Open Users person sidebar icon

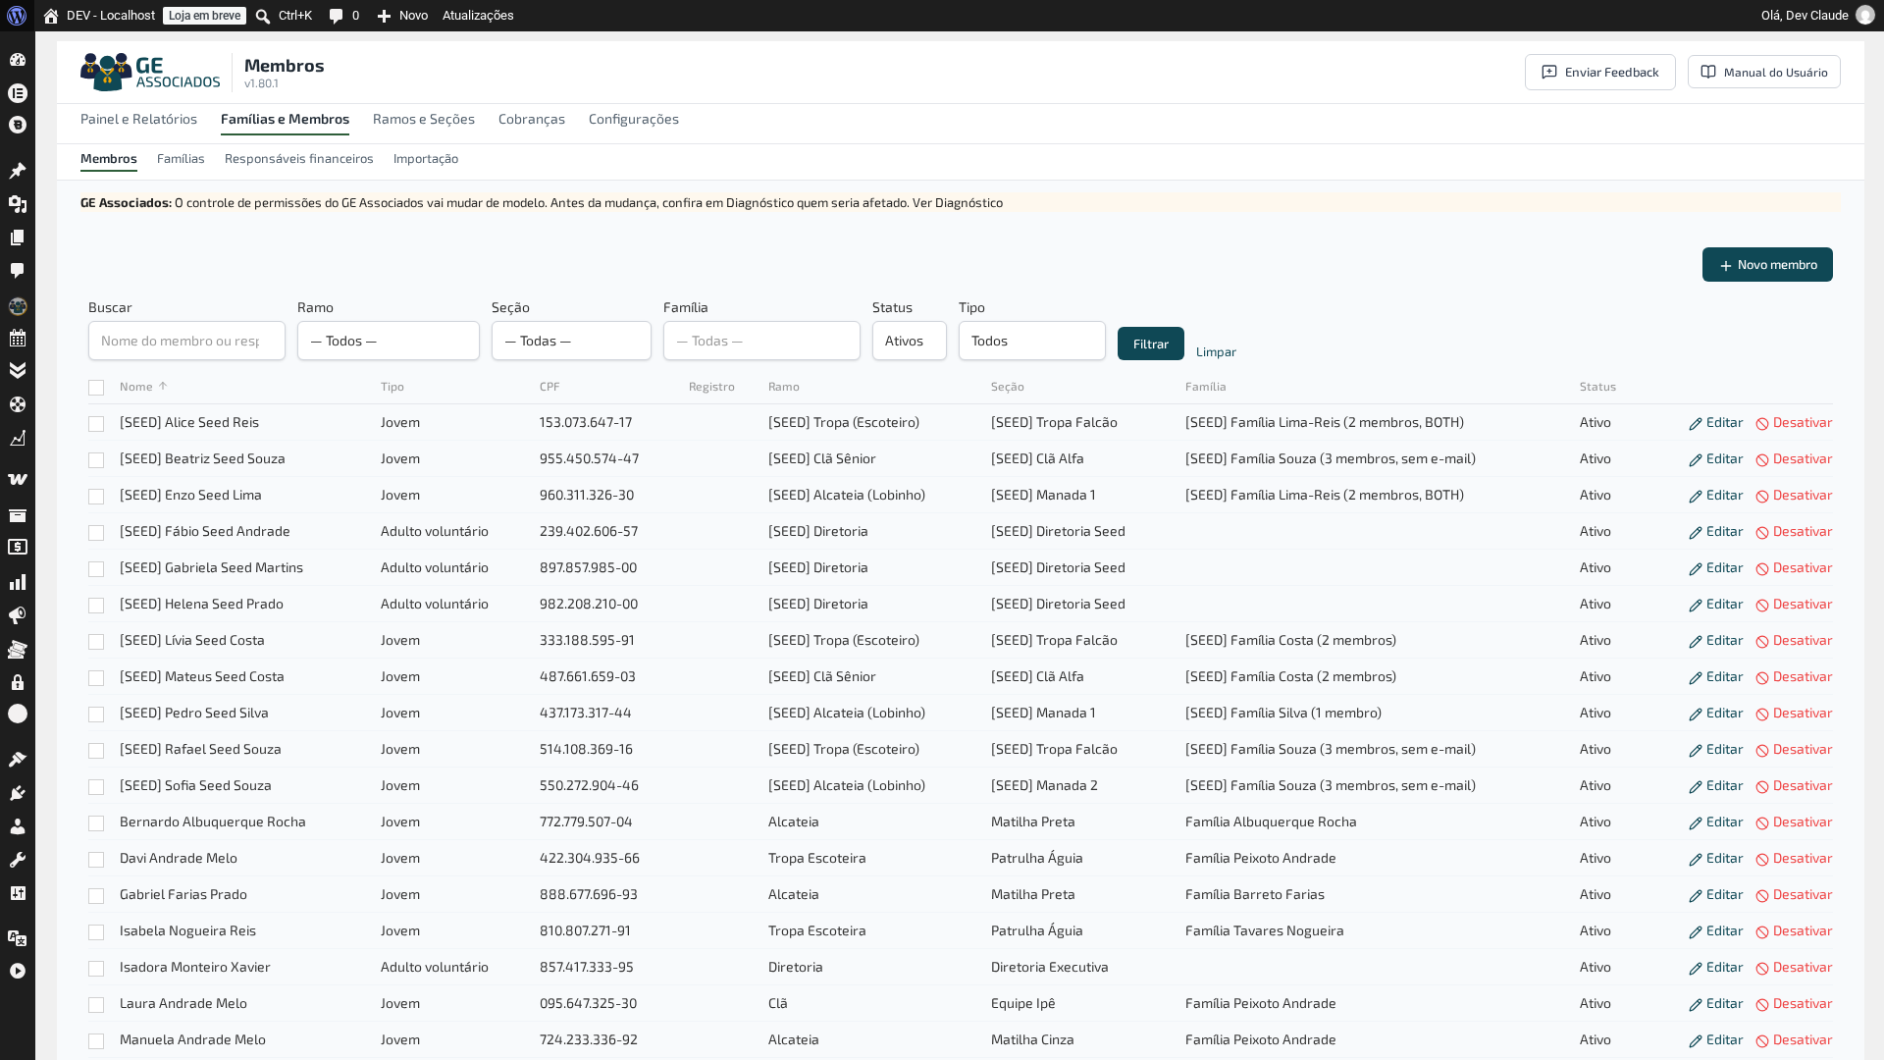pos(18,826)
